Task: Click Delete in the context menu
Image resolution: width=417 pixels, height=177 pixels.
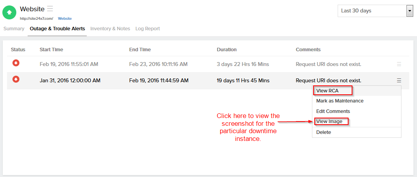Action: pos(324,132)
